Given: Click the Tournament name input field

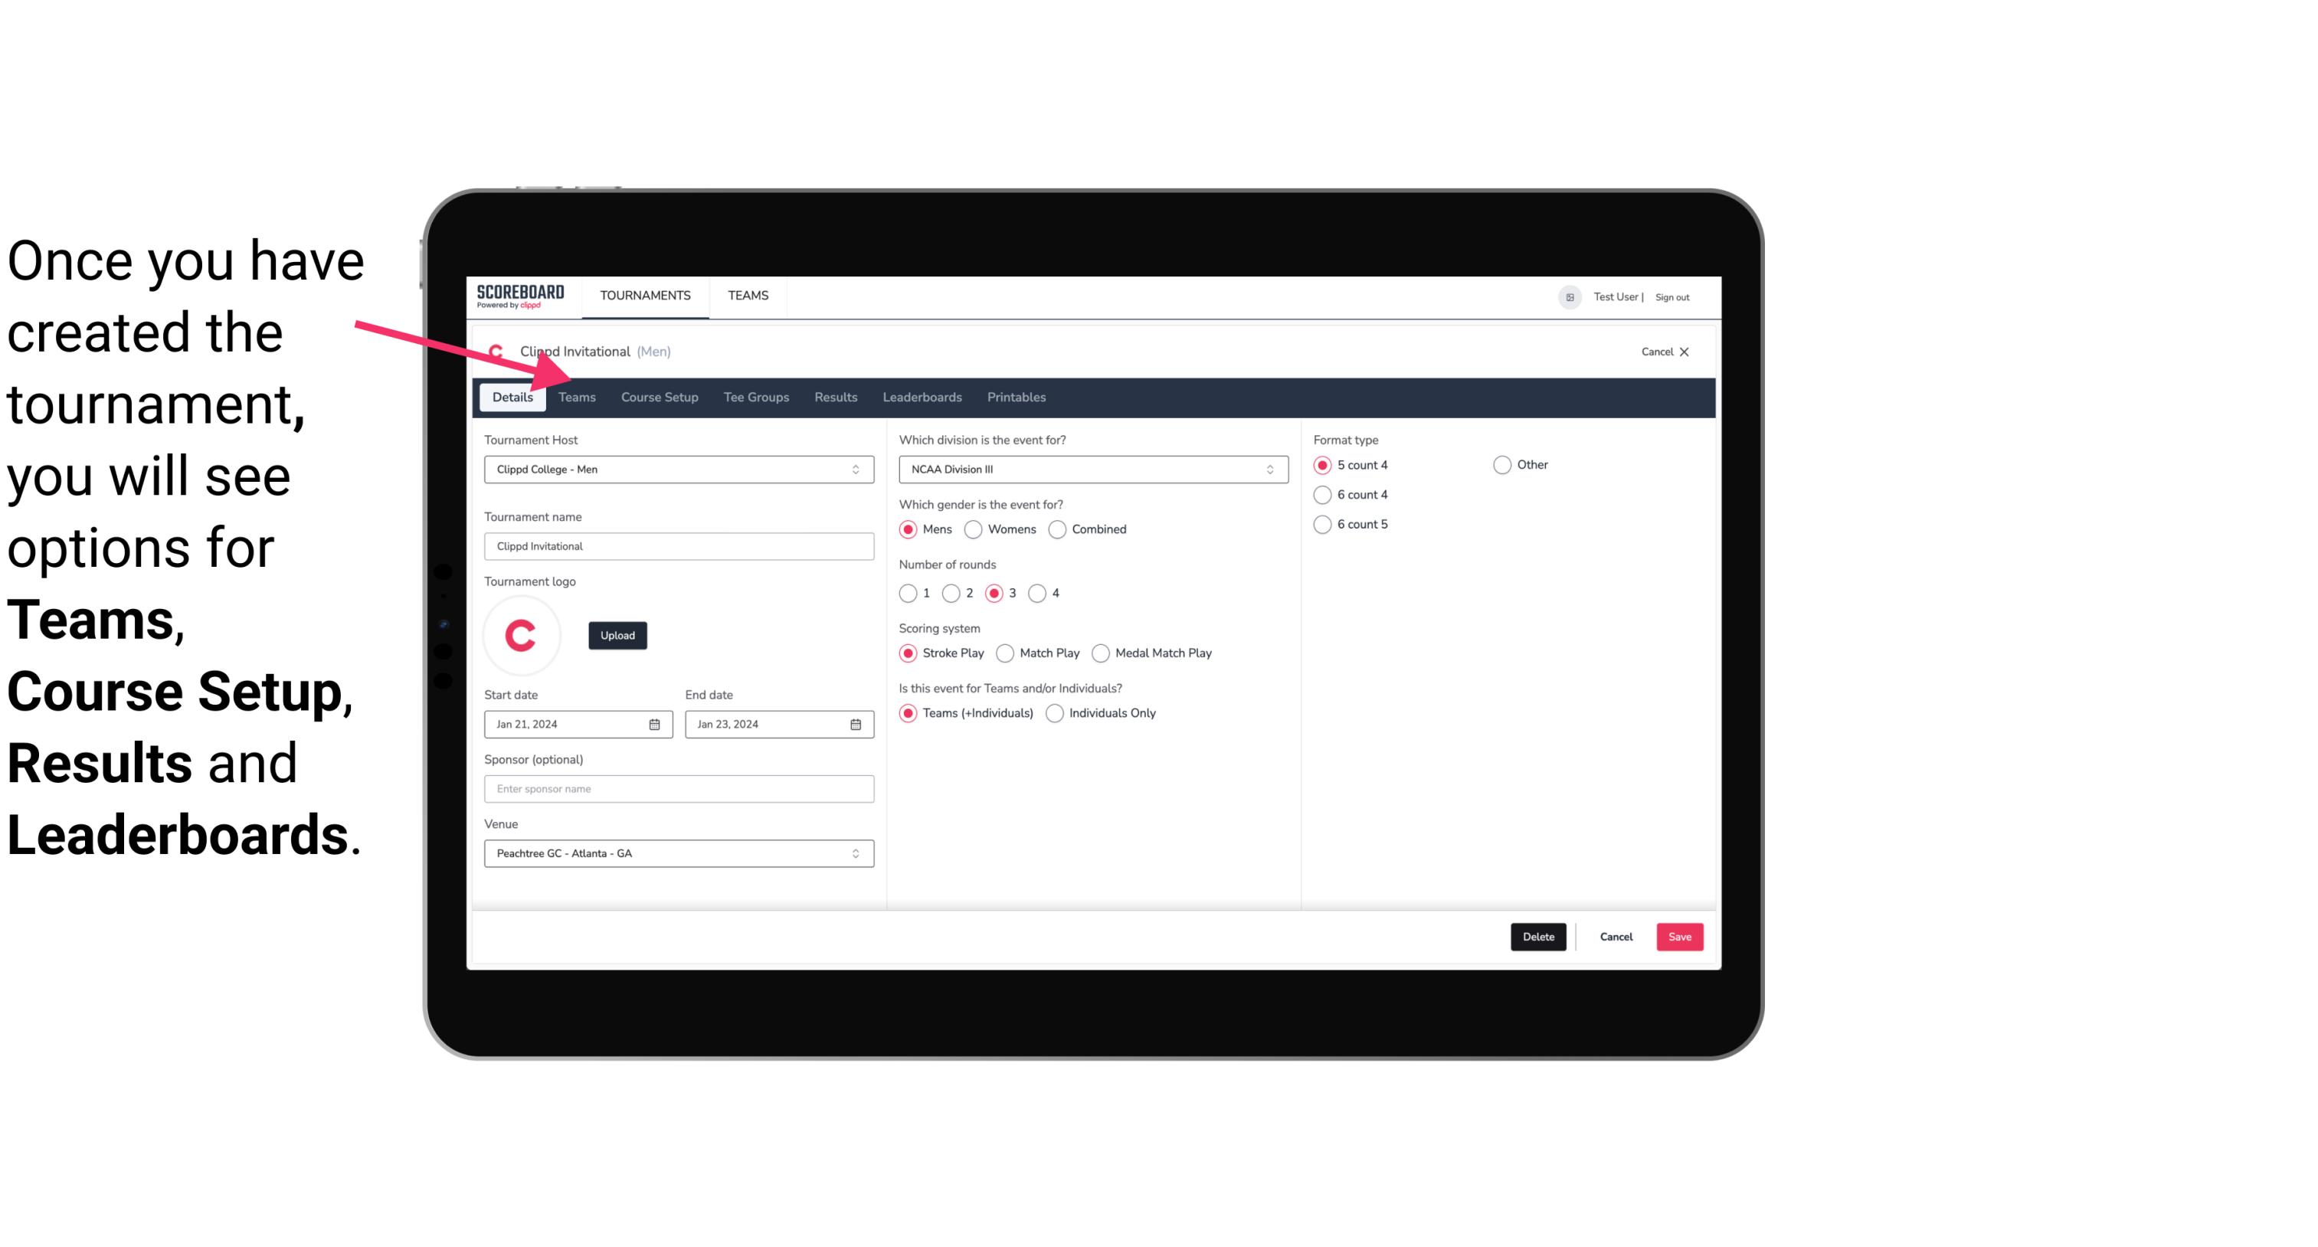Looking at the screenshot, I should [x=679, y=545].
